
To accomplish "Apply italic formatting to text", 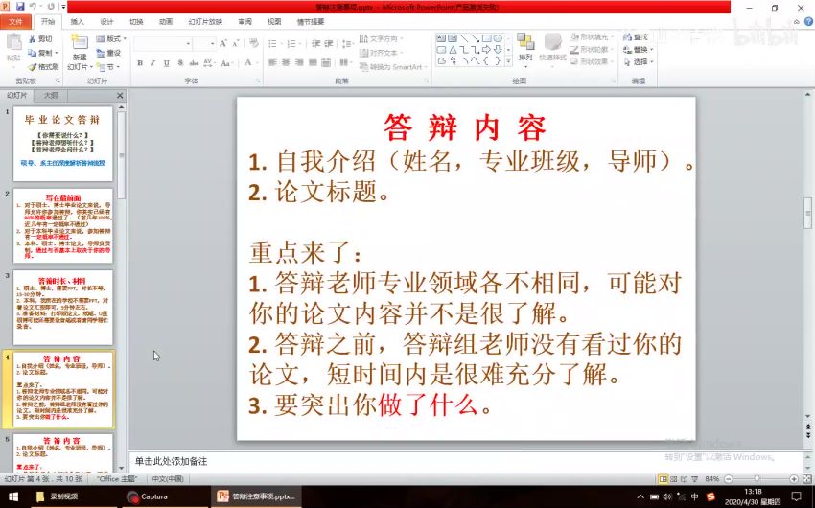I will (153, 63).
